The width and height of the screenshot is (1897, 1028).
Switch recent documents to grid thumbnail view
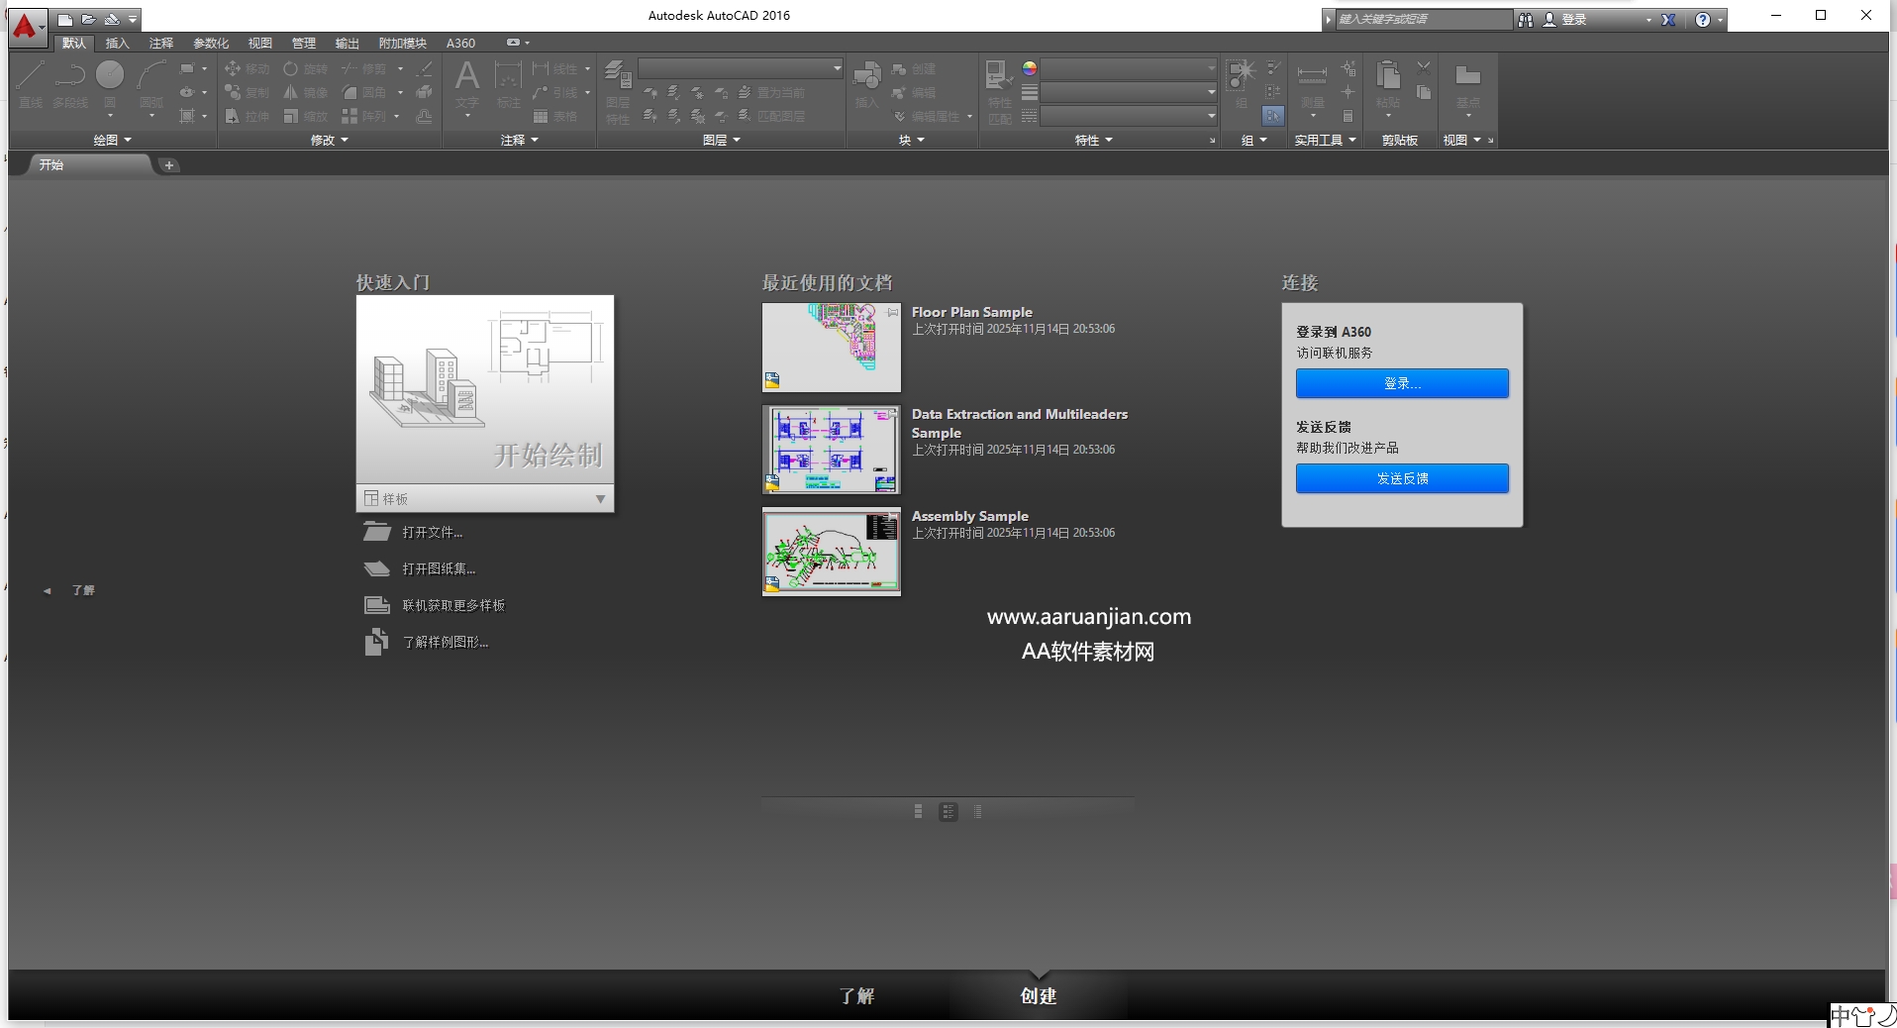coord(920,811)
